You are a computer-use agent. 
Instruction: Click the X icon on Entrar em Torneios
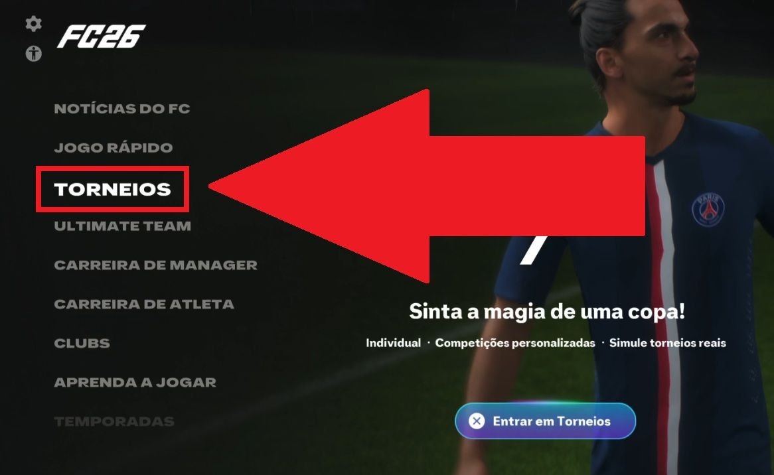(x=477, y=421)
